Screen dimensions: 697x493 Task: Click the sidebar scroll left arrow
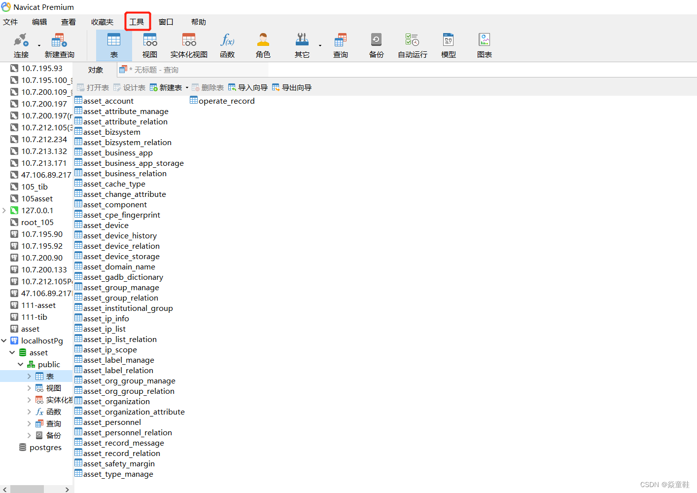[x=4, y=489]
